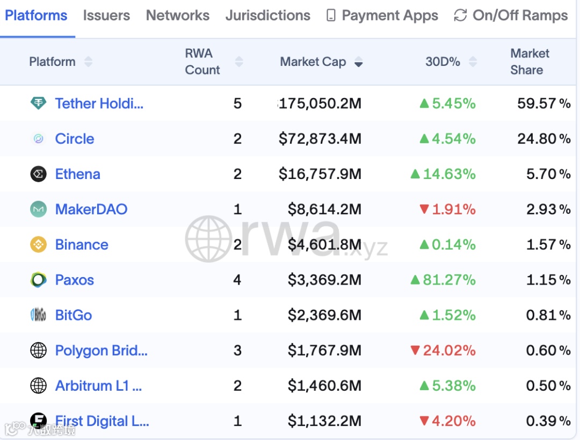Open the Circle platform link
The width and height of the screenshot is (580, 440).
[x=75, y=139]
